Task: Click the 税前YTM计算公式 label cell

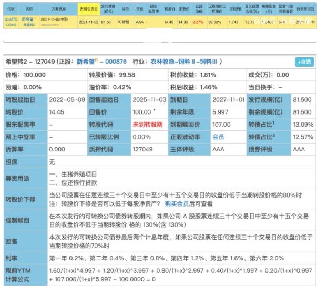Action: click(x=26, y=275)
